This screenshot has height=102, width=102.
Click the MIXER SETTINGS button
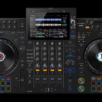[30, 45]
